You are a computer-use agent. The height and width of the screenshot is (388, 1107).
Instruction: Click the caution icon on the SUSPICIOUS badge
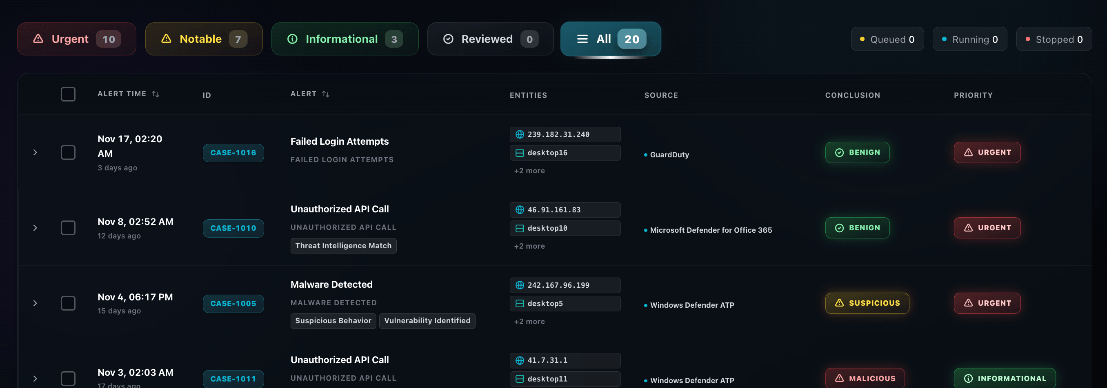839,302
